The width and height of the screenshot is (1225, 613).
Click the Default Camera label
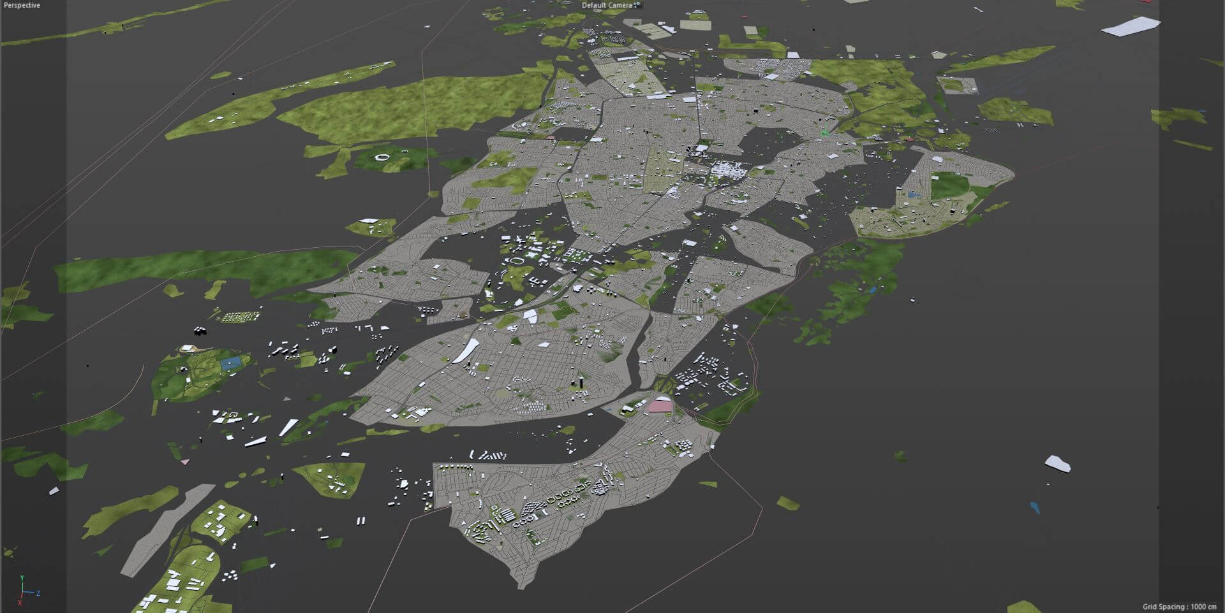[x=606, y=5]
